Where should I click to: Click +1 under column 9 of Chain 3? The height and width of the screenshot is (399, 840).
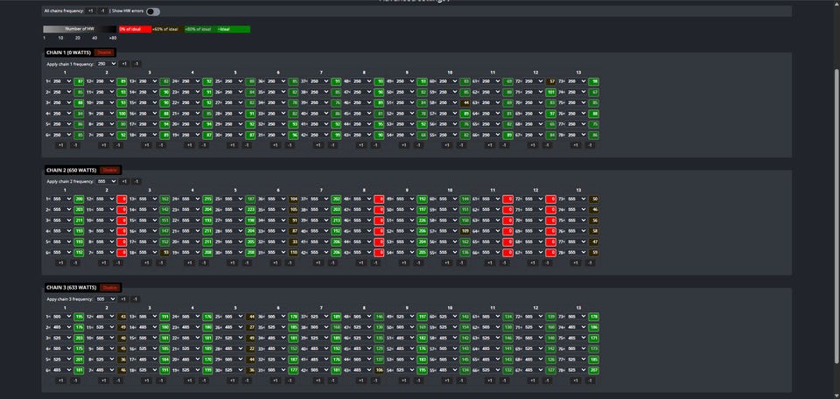pyautogui.click(x=403, y=381)
